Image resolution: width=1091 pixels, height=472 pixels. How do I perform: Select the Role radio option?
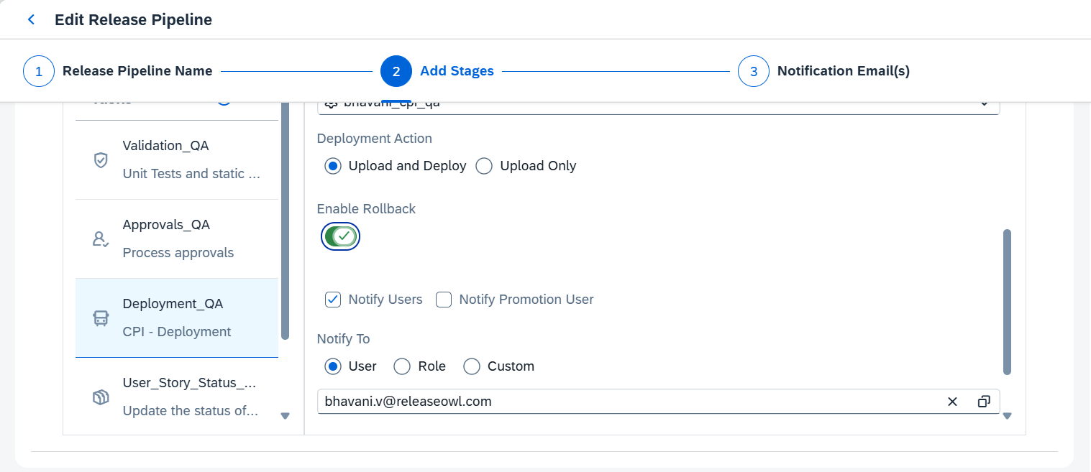(402, 366)
